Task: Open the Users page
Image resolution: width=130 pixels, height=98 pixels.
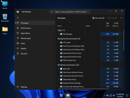Action: tap(35, 43)
